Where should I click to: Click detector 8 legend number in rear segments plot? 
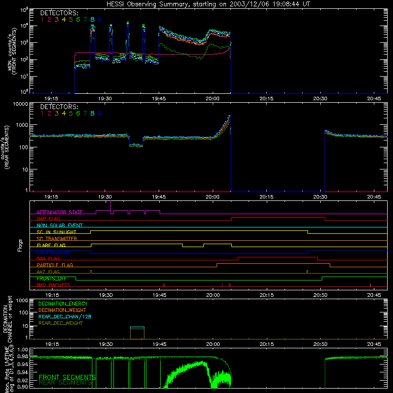92,113
